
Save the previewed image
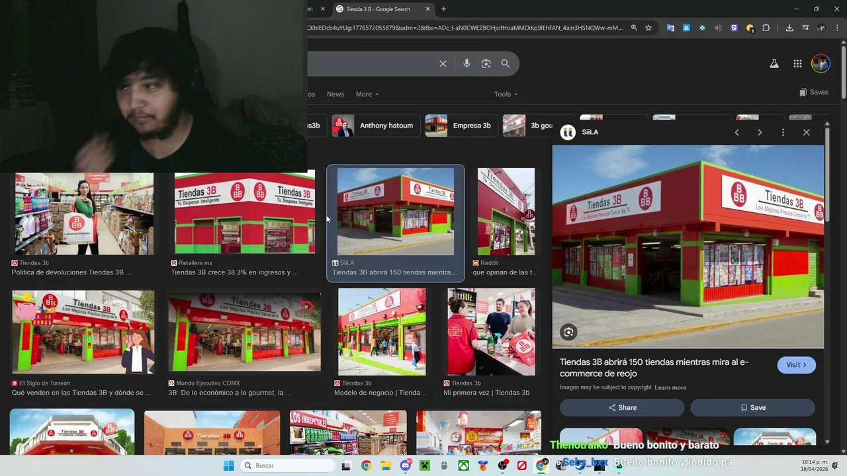(752, 408)
